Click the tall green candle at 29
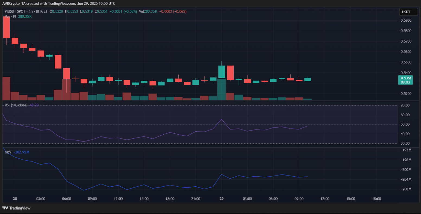The image size is (421, 214). (221, 72)
